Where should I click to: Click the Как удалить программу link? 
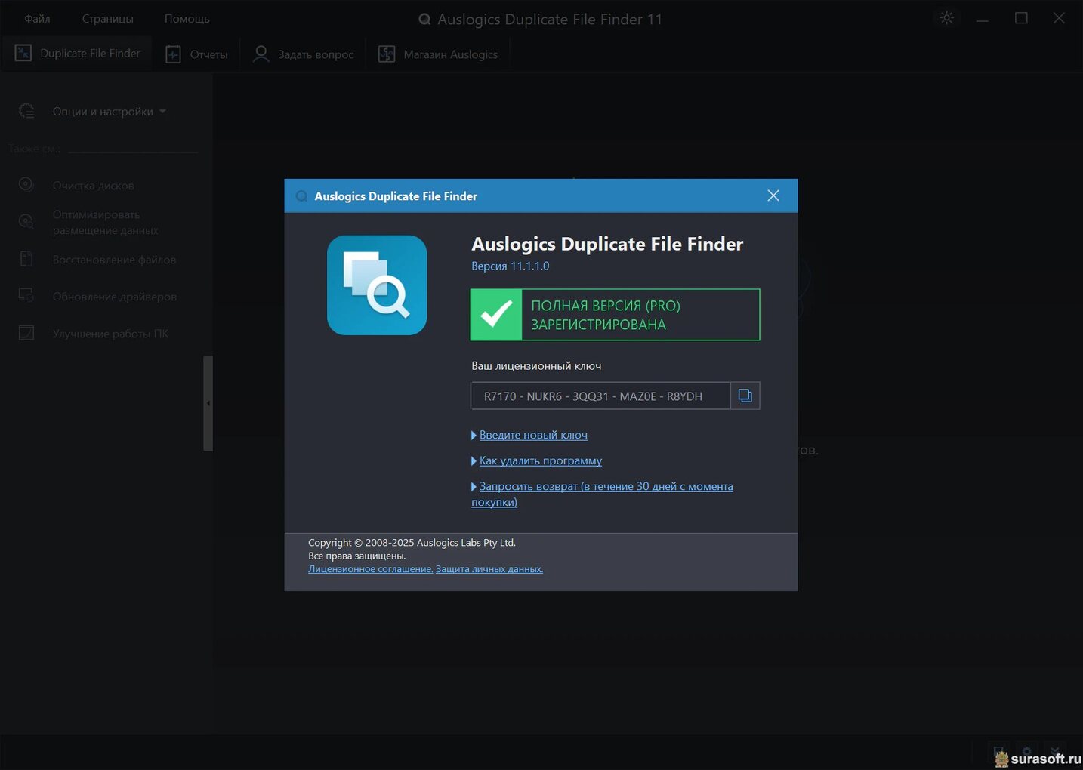coord(540,460)
